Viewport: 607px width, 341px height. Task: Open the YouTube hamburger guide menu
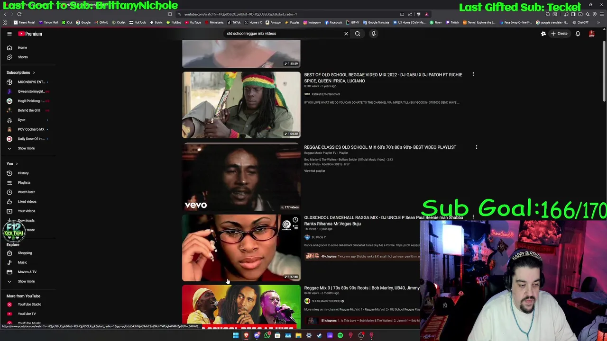(x=9, y=34)
